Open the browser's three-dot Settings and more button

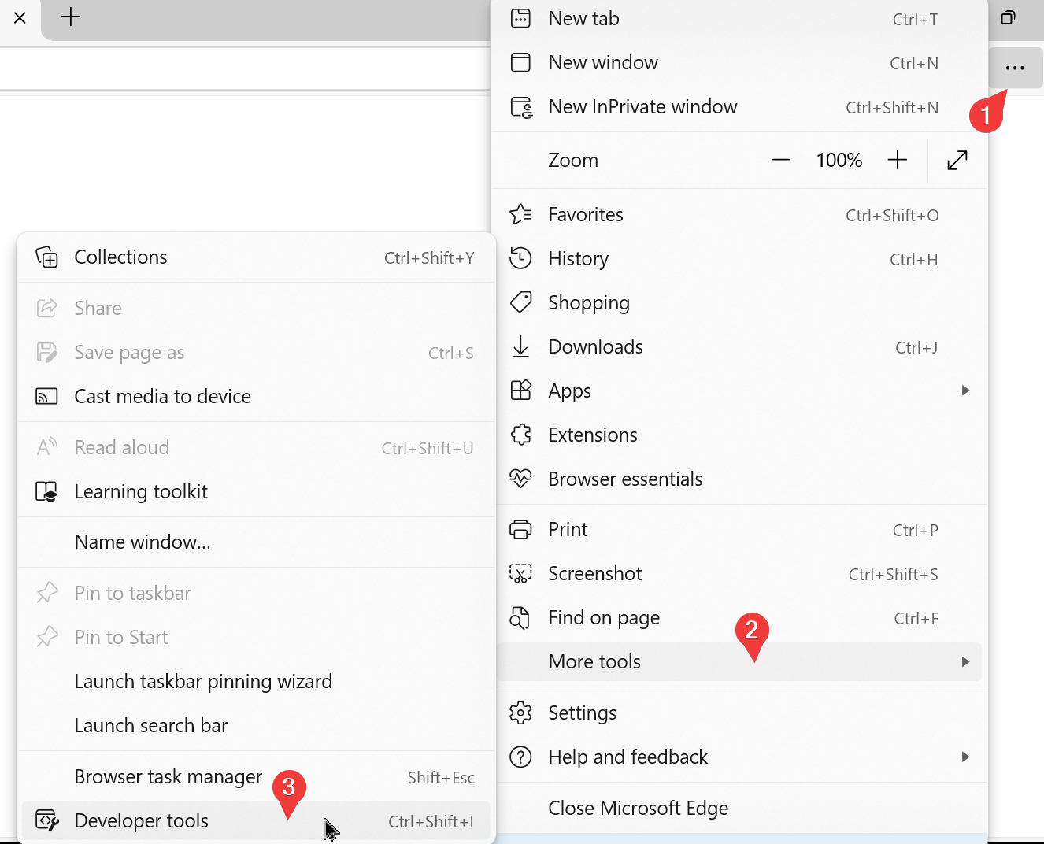(1016, 68)
